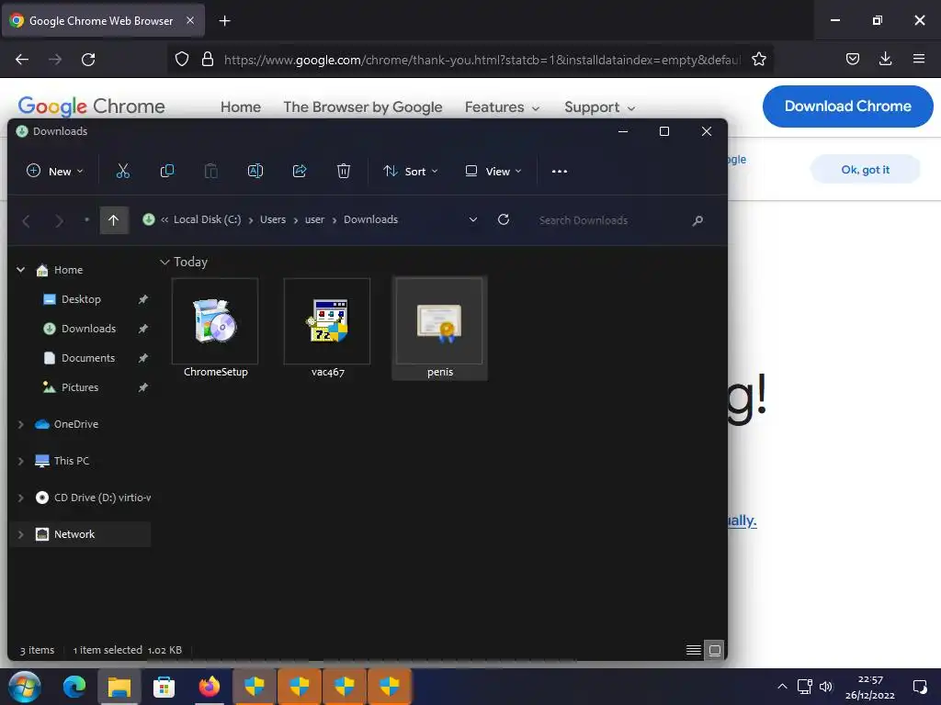Click the search magnifier in Downloads window
Screen dimensions: 941x705
click(697, 220)
